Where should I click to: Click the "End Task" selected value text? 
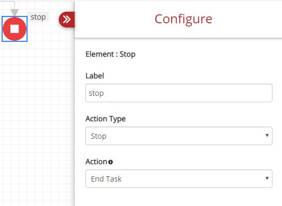click(107, 179)
